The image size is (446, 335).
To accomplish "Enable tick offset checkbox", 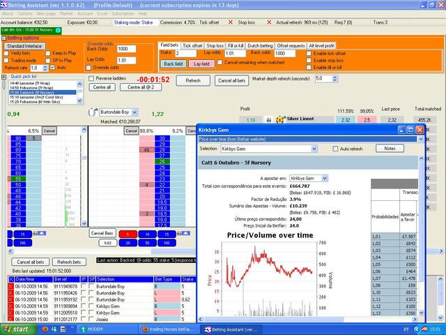I will pos(309,53).
